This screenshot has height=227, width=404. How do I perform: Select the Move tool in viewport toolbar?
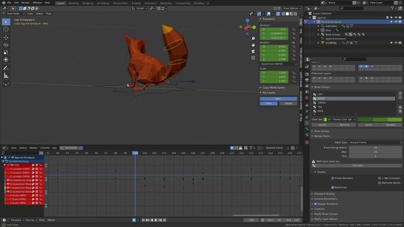click(x=6, y=38)
